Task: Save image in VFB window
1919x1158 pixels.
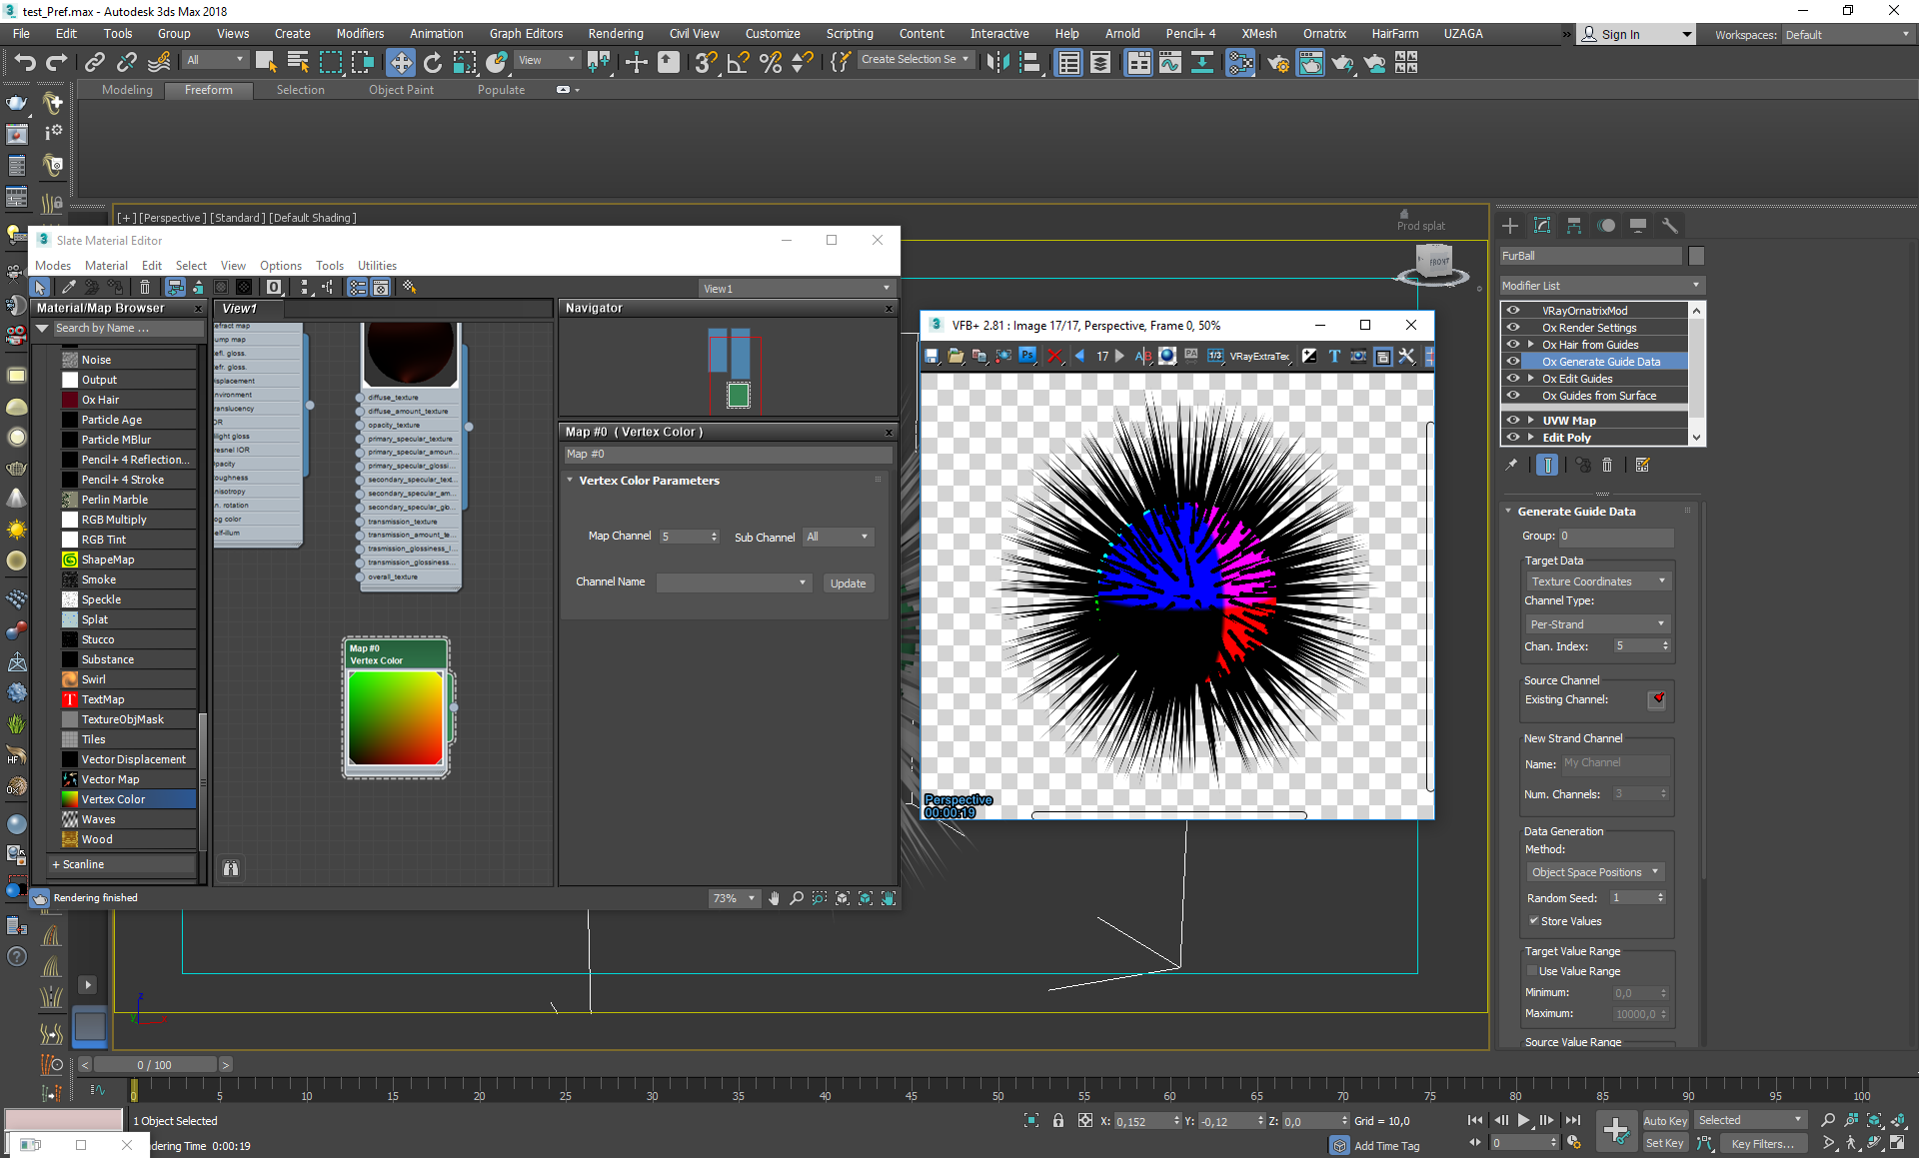Action: (x=932, y=356)
